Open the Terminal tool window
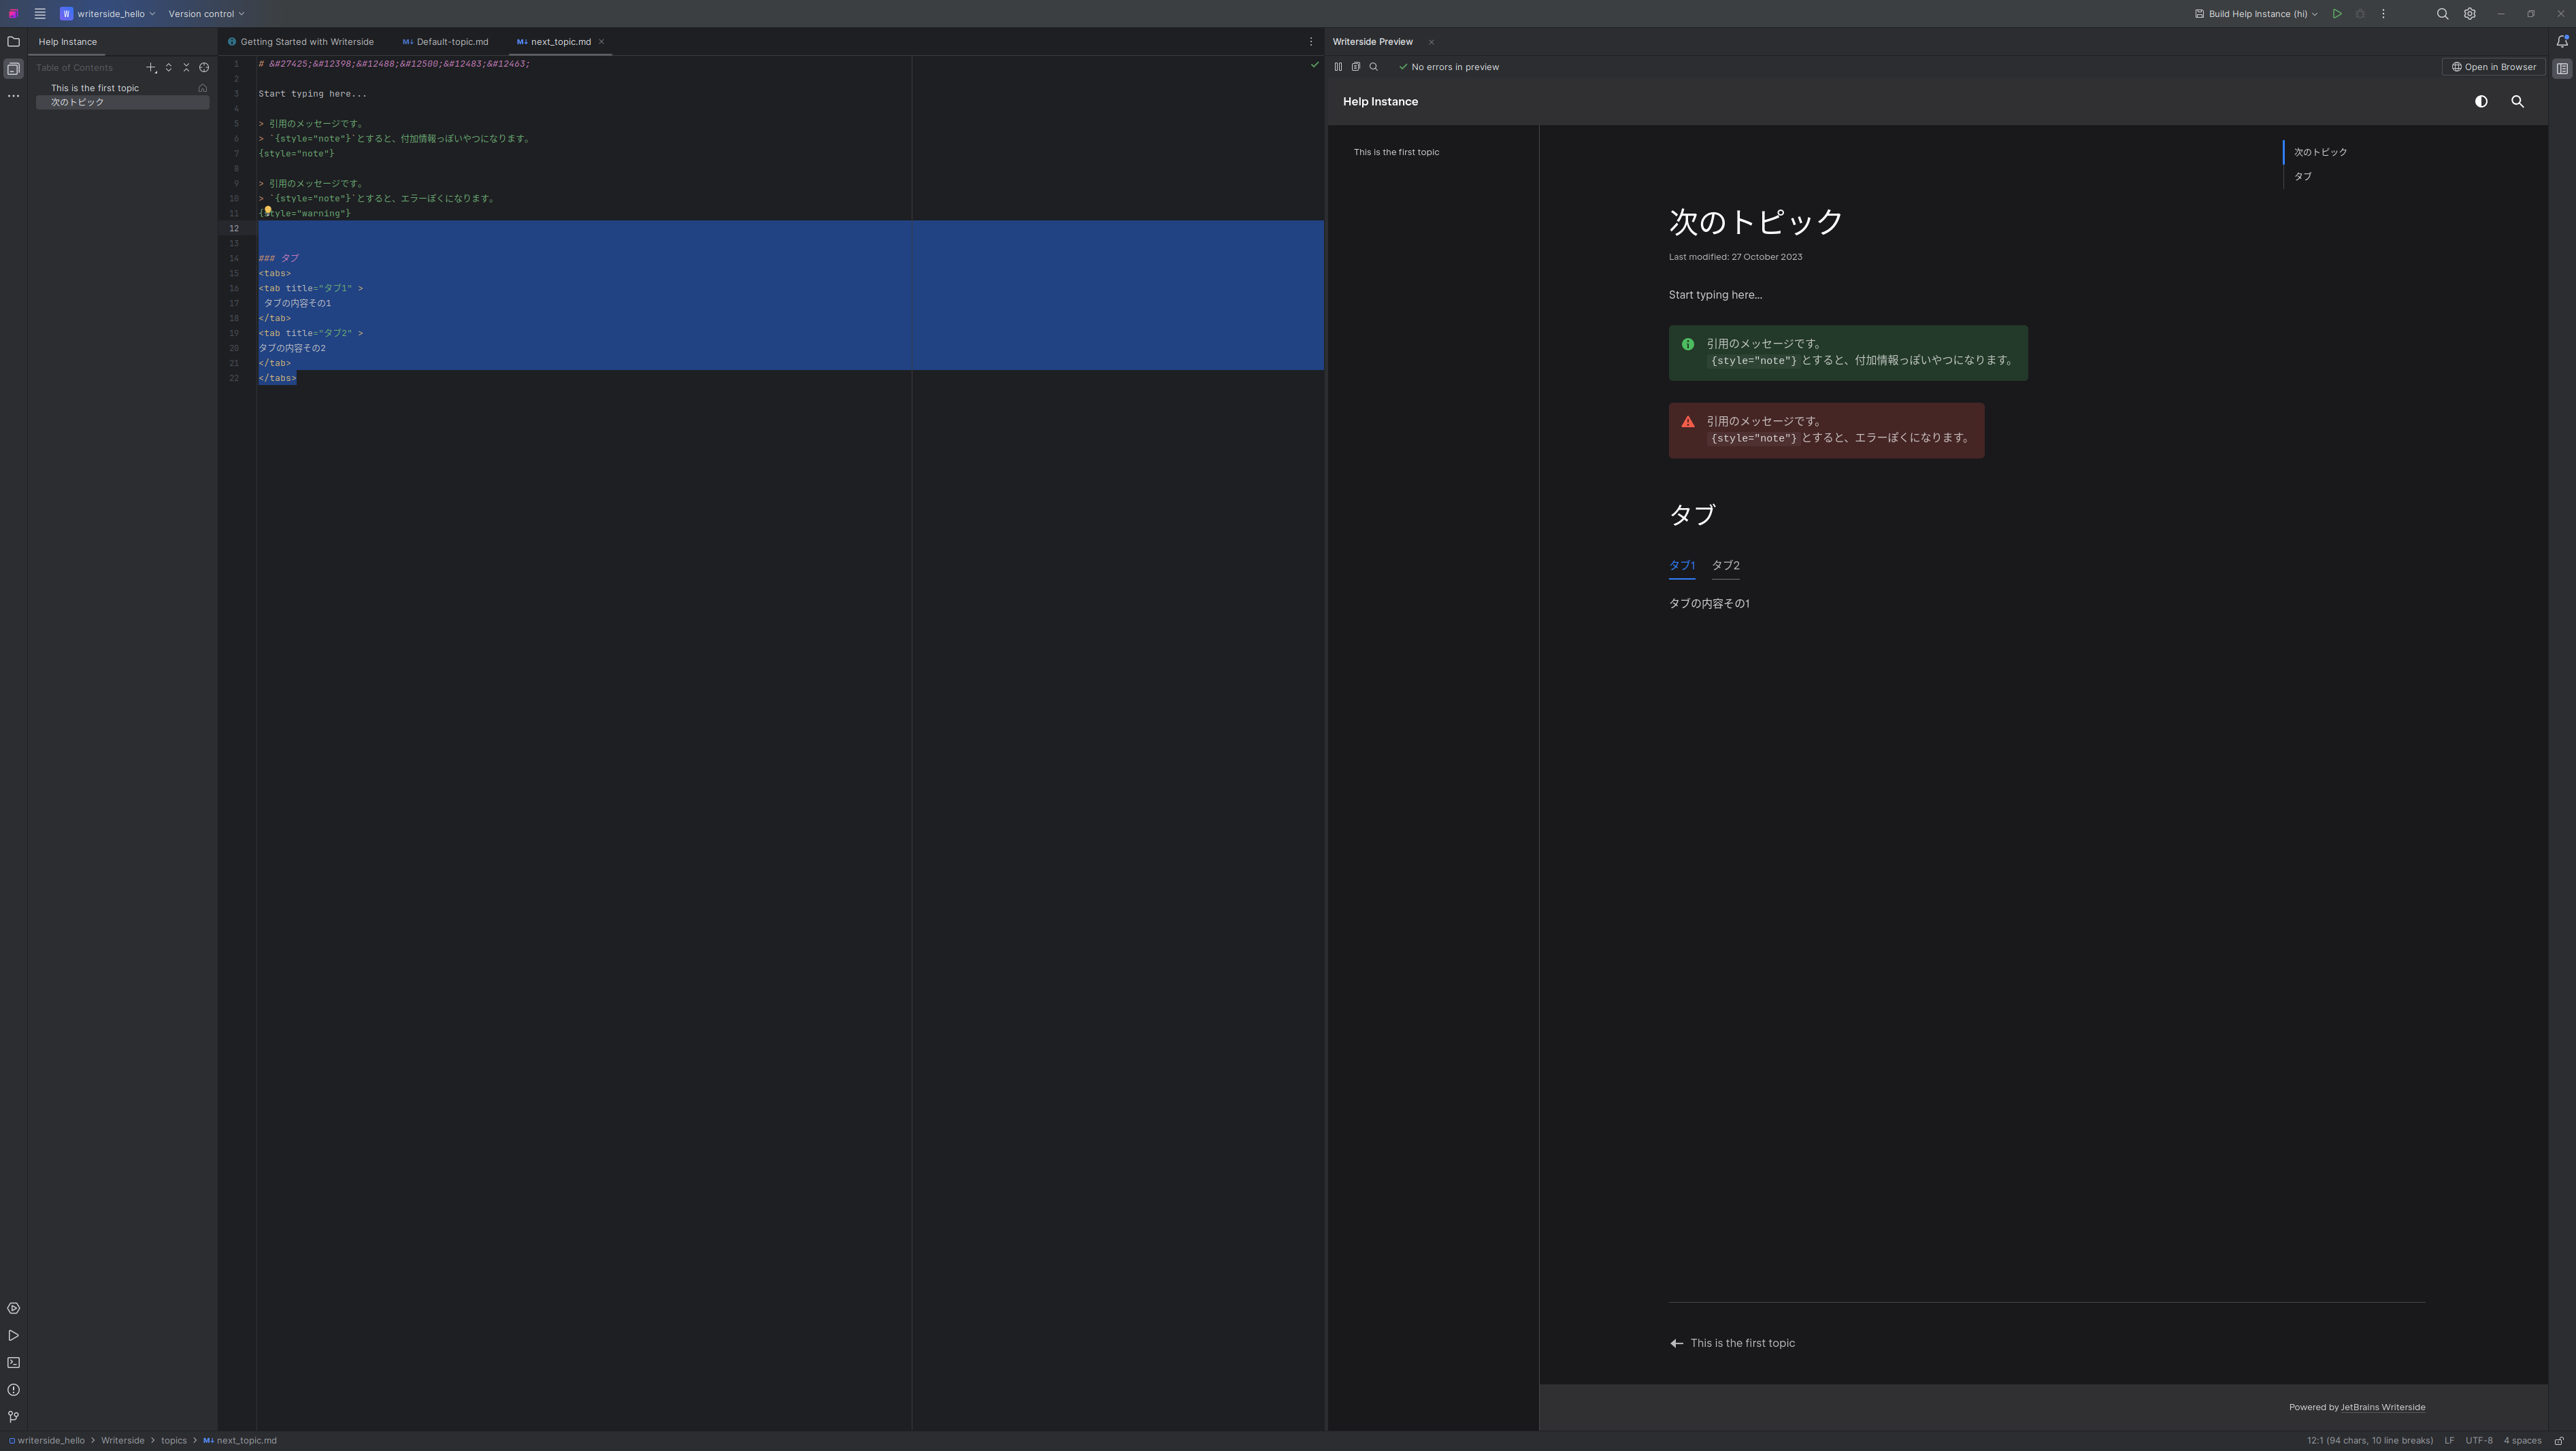 pos(13,1363)
